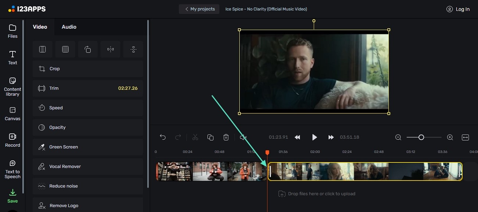Open the Files panel in sidebar

click(x=13, y=31)
